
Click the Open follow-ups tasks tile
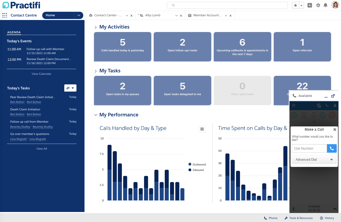click(x=182, y=47)
